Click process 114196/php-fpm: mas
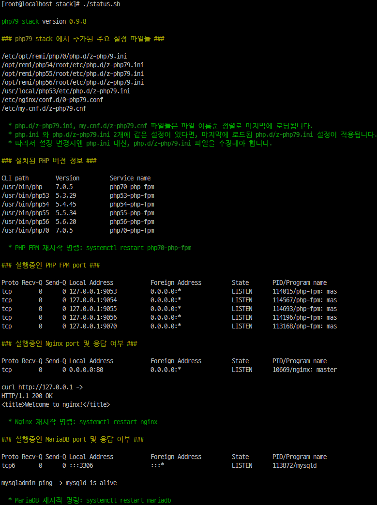 click(x=304, y=317)
